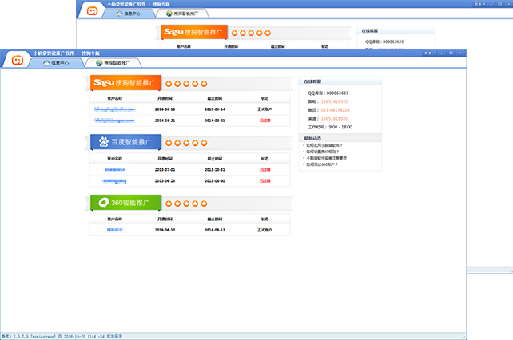513x340 pixels.
Task: Open the first Sogou account name link
Action: (x=113, y=109)
